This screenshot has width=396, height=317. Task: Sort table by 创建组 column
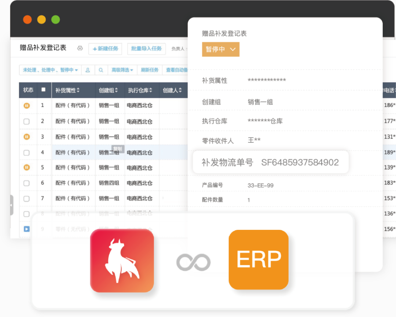(x=108, y=90)
